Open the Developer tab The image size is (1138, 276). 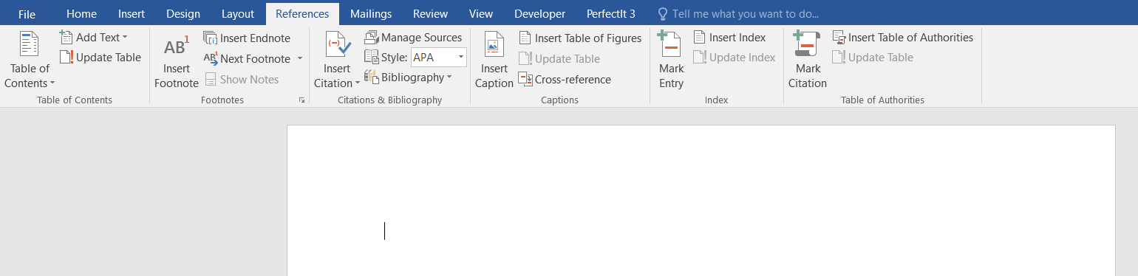(540, 14)
